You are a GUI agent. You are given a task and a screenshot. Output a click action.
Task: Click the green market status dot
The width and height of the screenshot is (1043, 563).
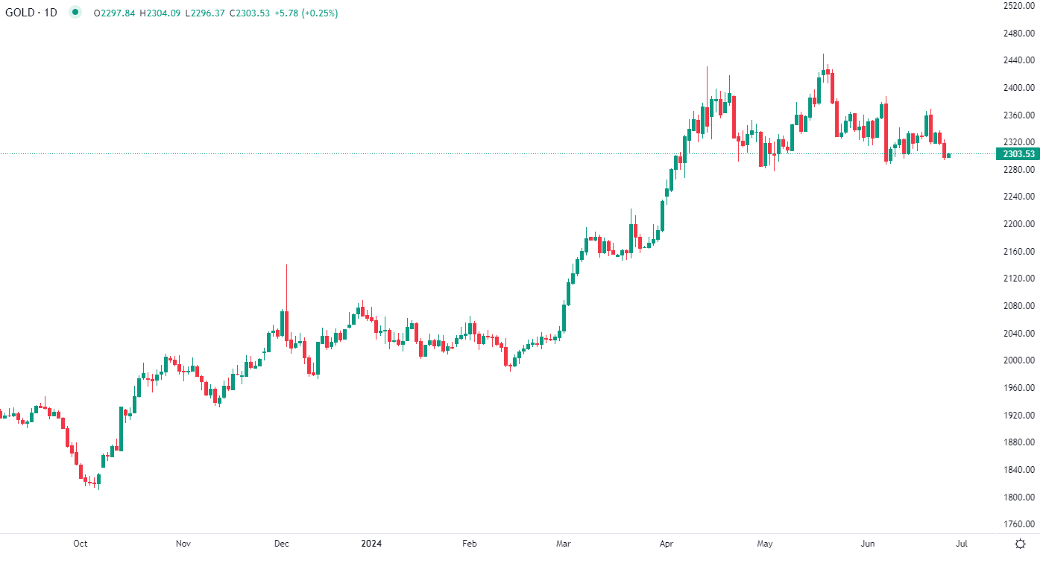coord(75,13)
